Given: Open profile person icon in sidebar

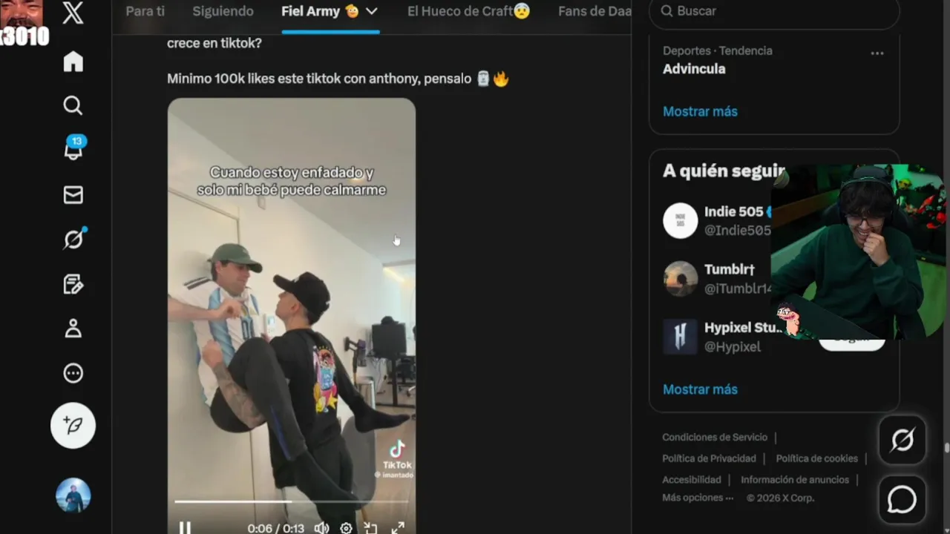Looking at the screenshot, I should [73, 329].
